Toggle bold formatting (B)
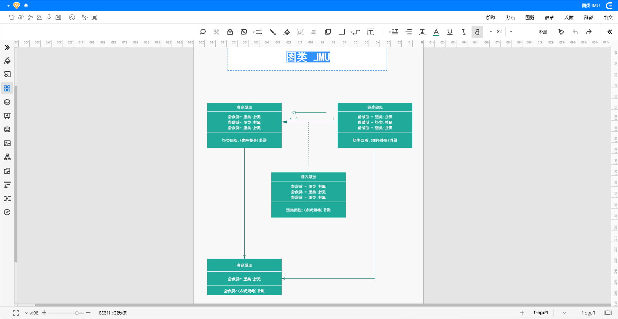The image size is (618, 319). [x=477, y=32]
